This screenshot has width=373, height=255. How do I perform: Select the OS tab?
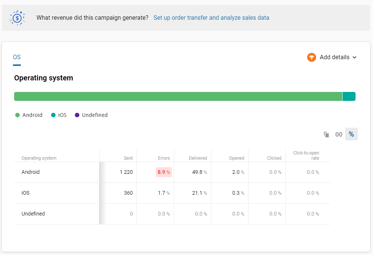(x=17, y=57)
